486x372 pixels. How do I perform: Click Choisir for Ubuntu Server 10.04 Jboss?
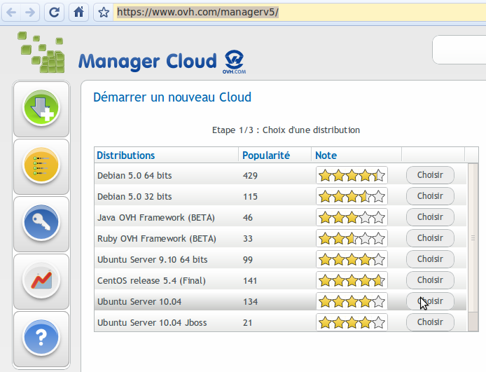pyautogui.click(x=430, y=322)
